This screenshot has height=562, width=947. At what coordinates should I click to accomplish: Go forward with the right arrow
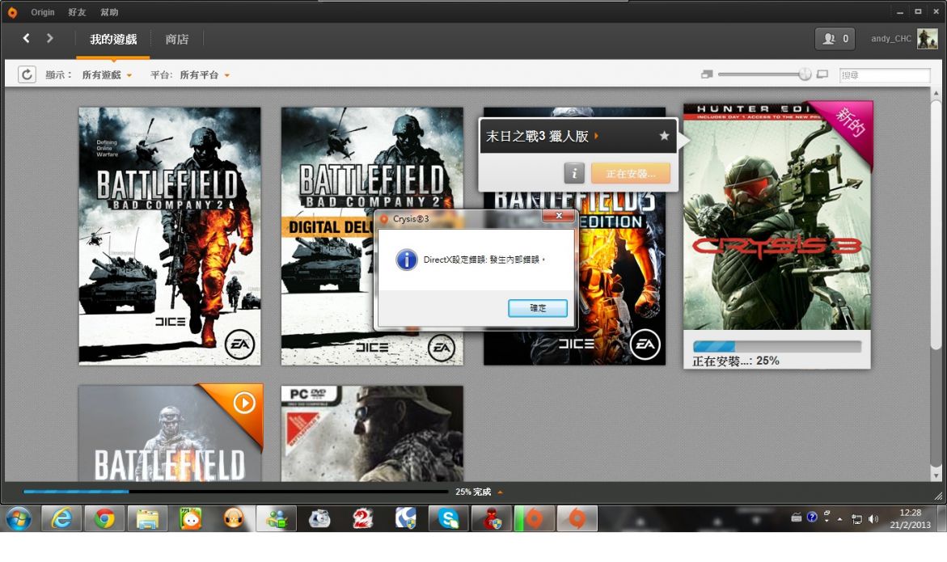(50, 38)
